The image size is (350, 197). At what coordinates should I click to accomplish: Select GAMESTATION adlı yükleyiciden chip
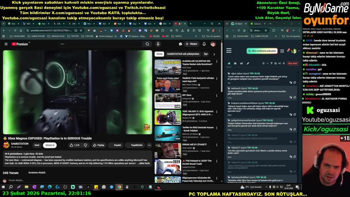[183, 54]
